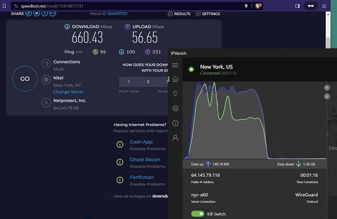Copy the share link icon next to SHARE

(x=29, y=13)
